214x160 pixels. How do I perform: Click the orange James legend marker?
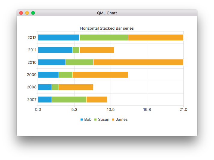pos(113,120)
